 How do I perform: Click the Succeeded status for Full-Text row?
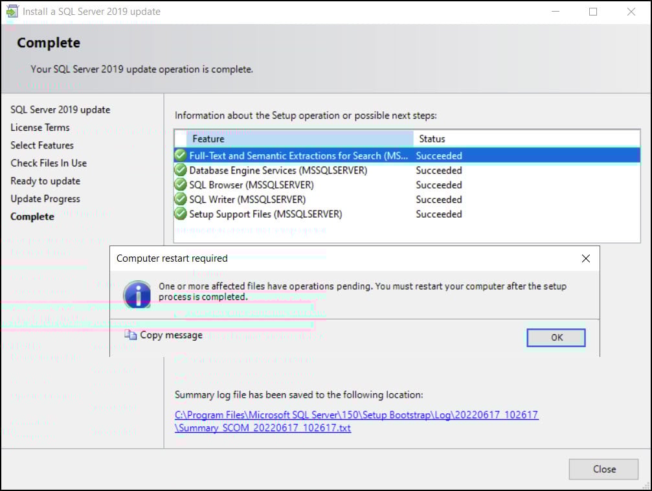point(439,155)
